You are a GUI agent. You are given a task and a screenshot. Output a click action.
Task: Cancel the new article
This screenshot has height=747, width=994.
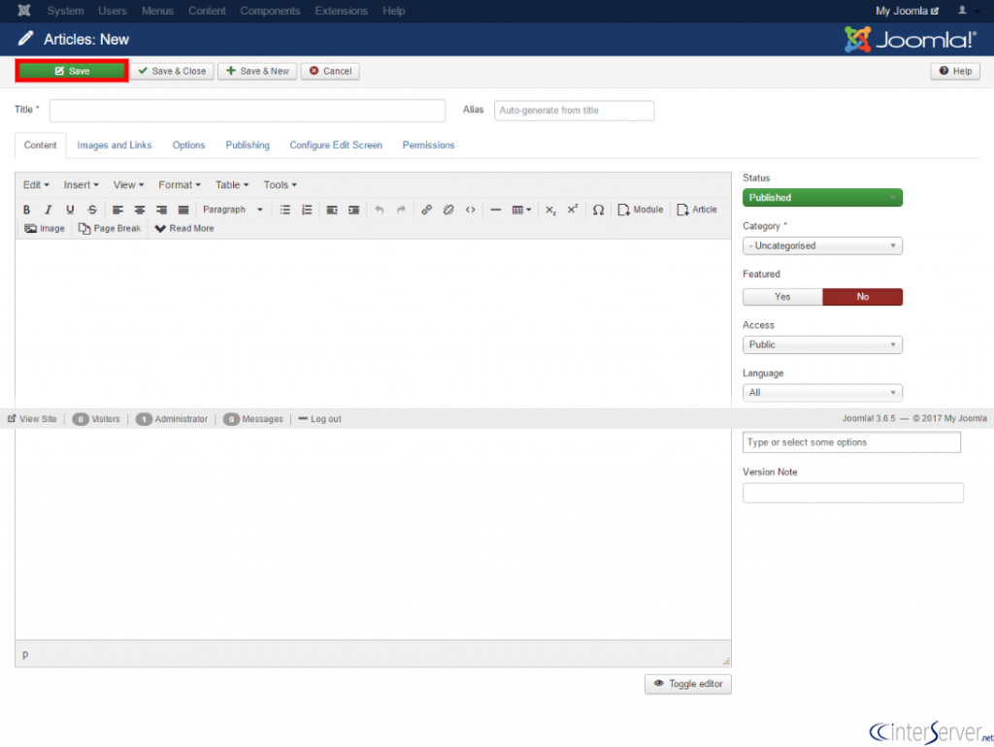330,71
